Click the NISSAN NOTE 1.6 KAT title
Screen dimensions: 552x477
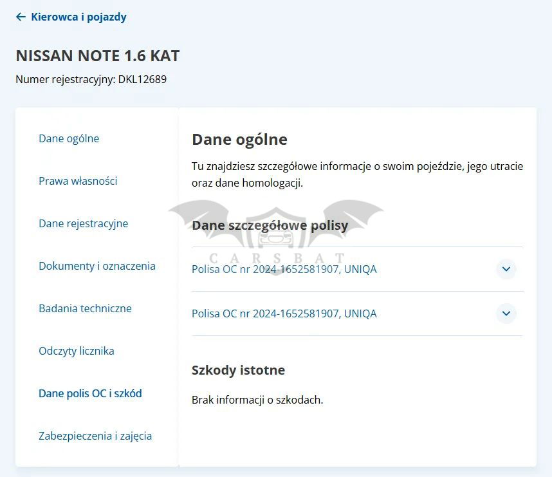pos(97,56)
